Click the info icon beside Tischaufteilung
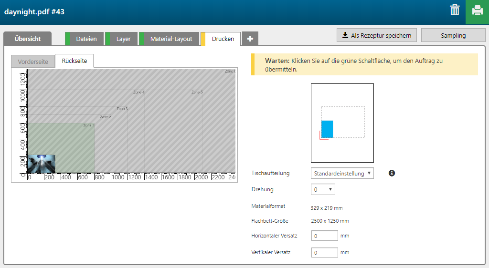Viewport: 489px width, 268px height. pos(392,173)
